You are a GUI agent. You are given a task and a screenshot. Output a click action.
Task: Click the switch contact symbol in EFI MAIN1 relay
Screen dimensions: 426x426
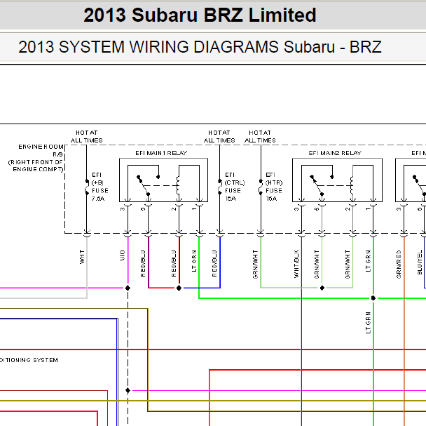tap(144, 186)
